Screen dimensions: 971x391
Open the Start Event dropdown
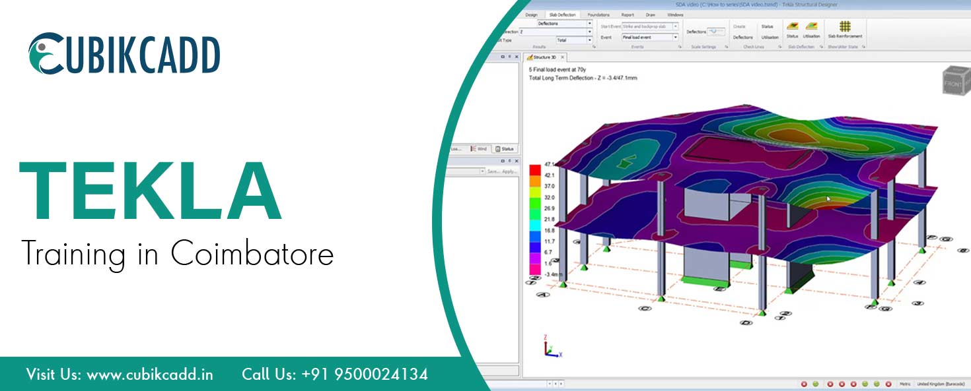(676, 26)
